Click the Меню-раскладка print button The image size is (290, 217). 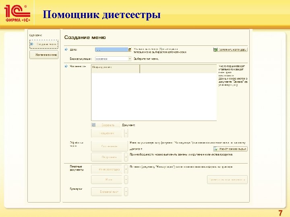coord(107,169)
